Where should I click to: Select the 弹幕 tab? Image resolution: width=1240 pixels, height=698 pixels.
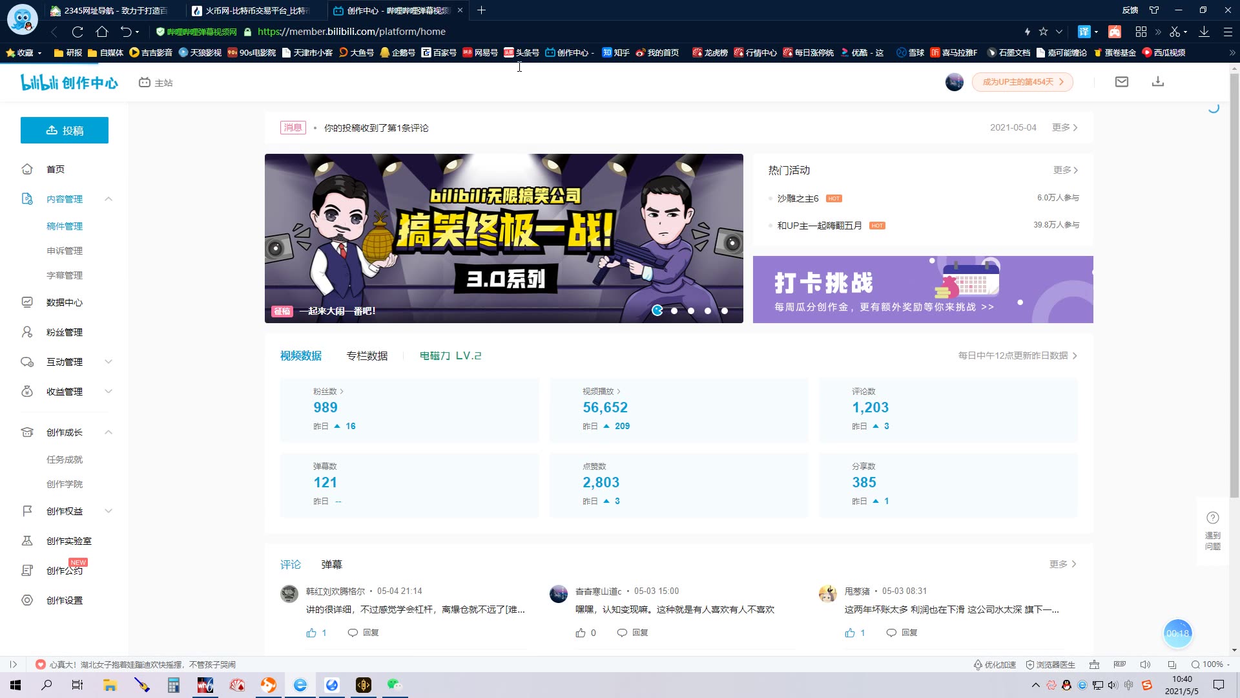point(332,565)
